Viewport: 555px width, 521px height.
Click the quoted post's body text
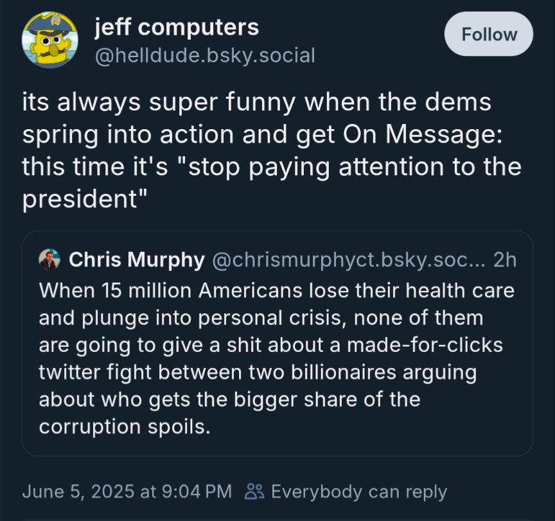[276, 358]
